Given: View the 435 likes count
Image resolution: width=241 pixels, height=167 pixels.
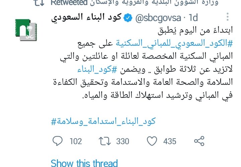Looking at the screenshot, I should pyautogui.click(x=170, y=141).
